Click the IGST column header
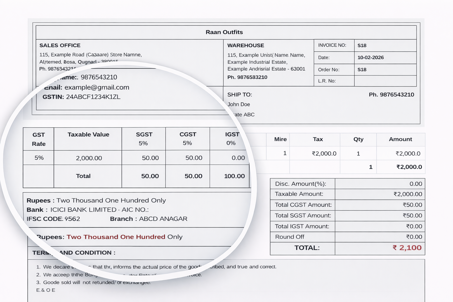This screenshot has width=453, height=302. (232, 134)
